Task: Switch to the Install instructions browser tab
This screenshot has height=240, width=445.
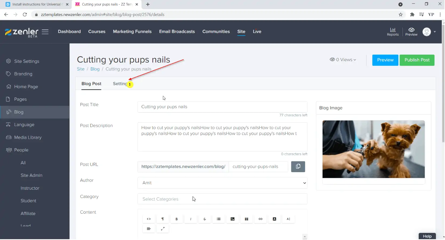Action: (37, 4)
